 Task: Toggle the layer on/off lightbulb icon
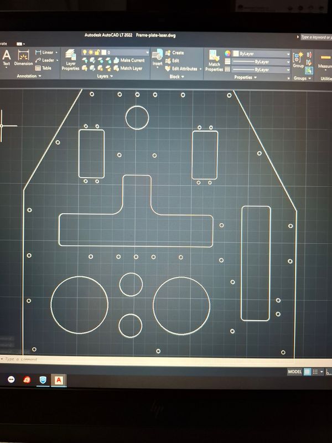click(x=85, y=52)
